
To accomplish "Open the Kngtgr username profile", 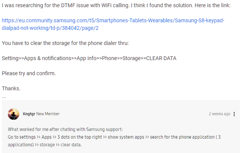I will pyautogui.click(x=29, y=114).
